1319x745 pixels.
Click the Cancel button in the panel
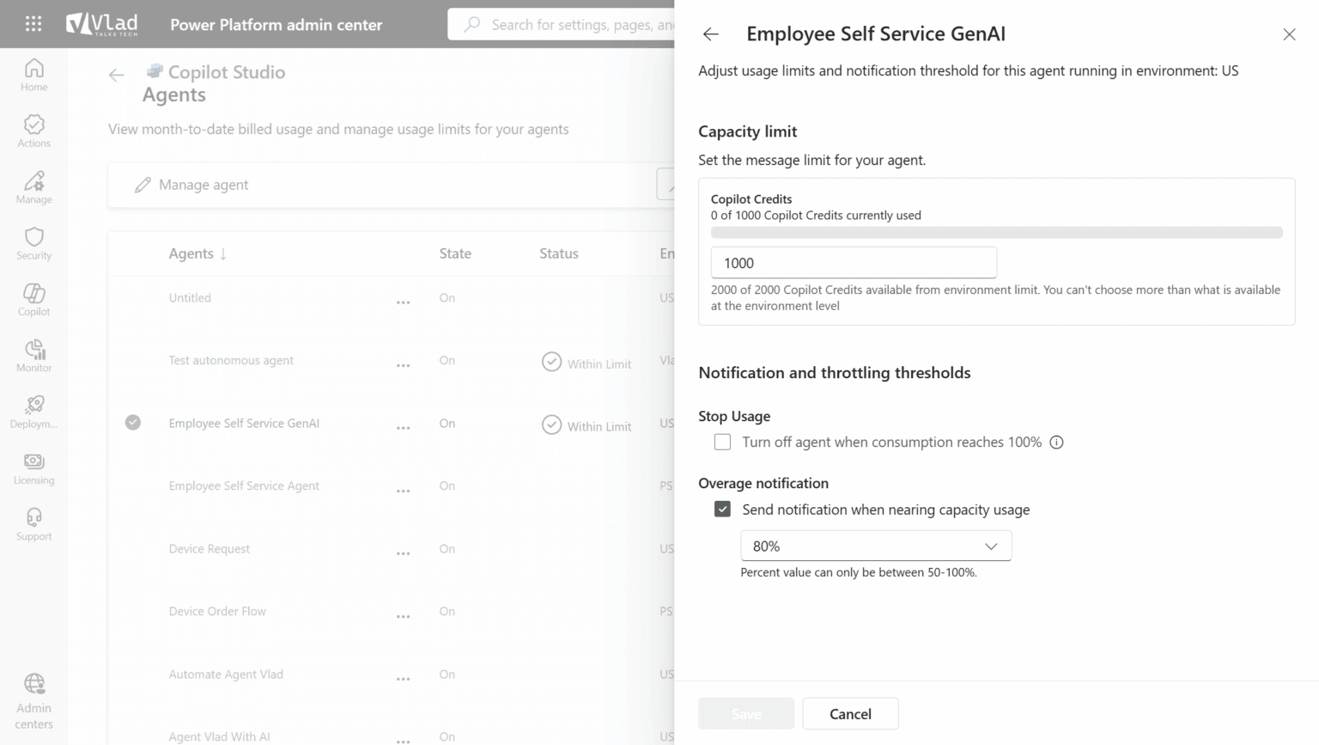pyautogui.click(x=849, y=713)
